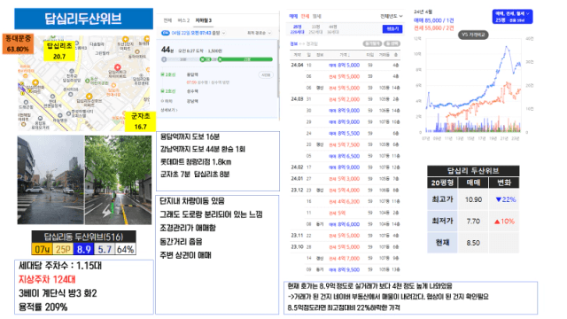Screen dimensions: 567x319
Task: Click the 64% summary cell
Action: pyautogui.click(x=126, y=249)
